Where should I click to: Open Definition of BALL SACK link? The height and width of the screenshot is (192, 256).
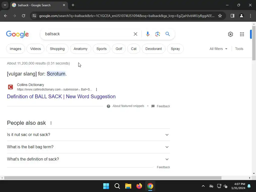61,96
